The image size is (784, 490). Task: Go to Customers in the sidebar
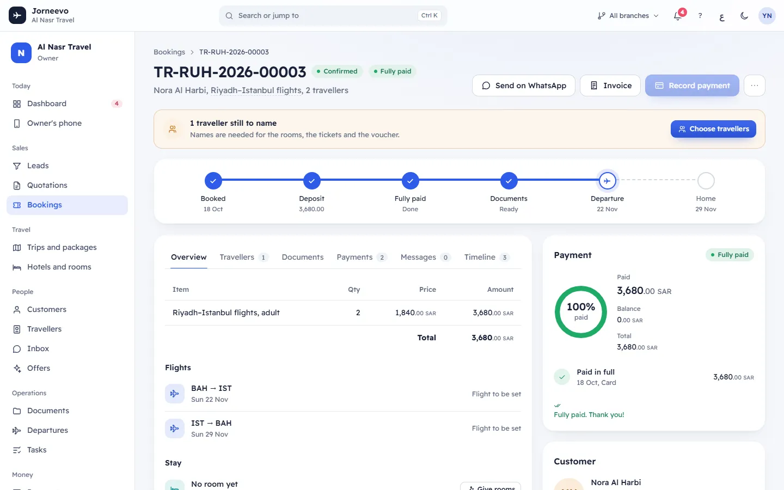point(67,309)
